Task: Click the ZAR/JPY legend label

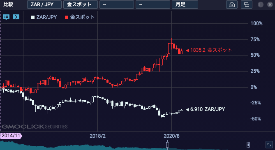Action: tap(46, 17)
